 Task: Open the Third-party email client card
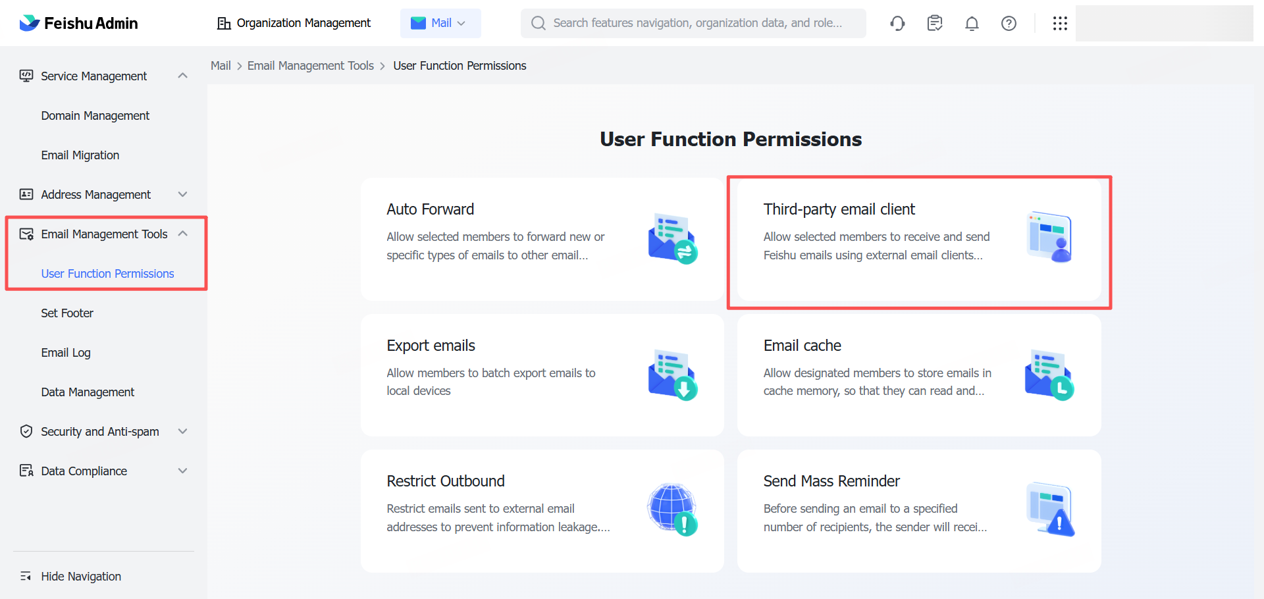(918, 240)
